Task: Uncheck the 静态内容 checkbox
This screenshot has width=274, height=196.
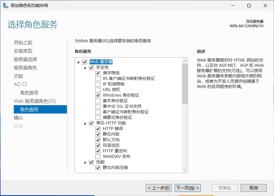Action: [x=98, y=134]
